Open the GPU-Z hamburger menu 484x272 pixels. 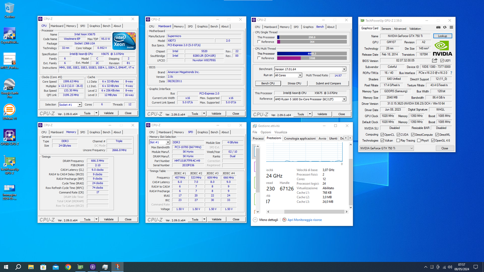click(451, 27)
